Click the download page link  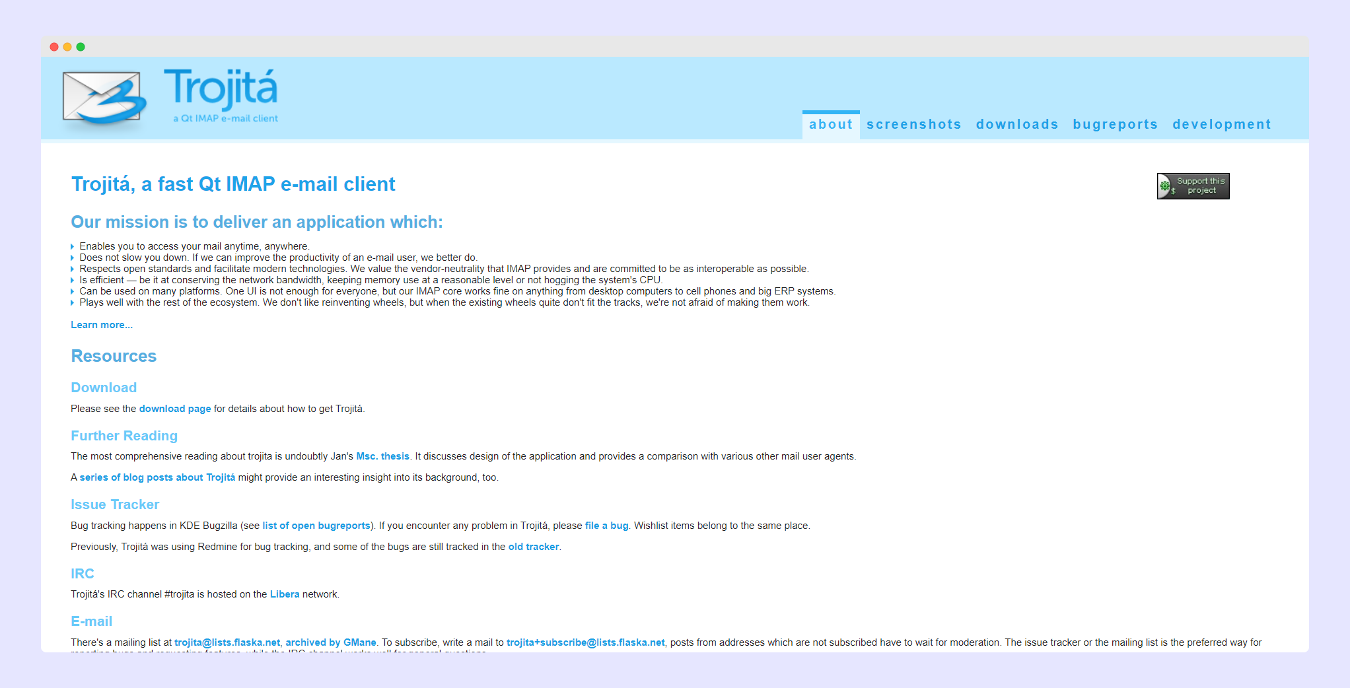[x=175, y=409]
